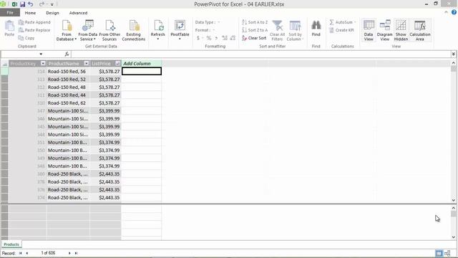
Task: Go to previous record navigation button
Action: coord(27,253)
